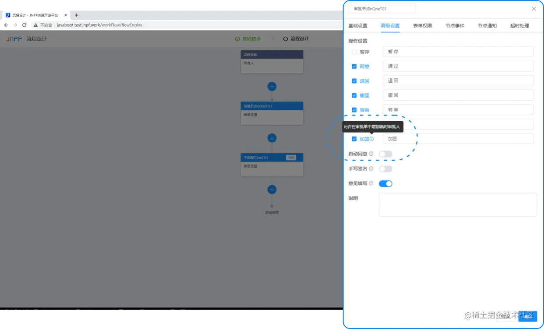Check the 暂存 checkbox
Screen dimensions: 544x329
point(354,52)
